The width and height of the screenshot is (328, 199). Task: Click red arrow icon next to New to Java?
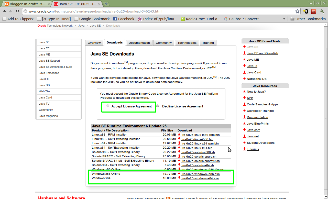pos(244,91)
